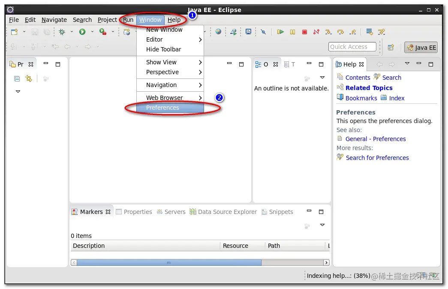The height and width of the screenshot is (289, 448).
Task: Click the Step Over icon
Action: pos(340,32)
